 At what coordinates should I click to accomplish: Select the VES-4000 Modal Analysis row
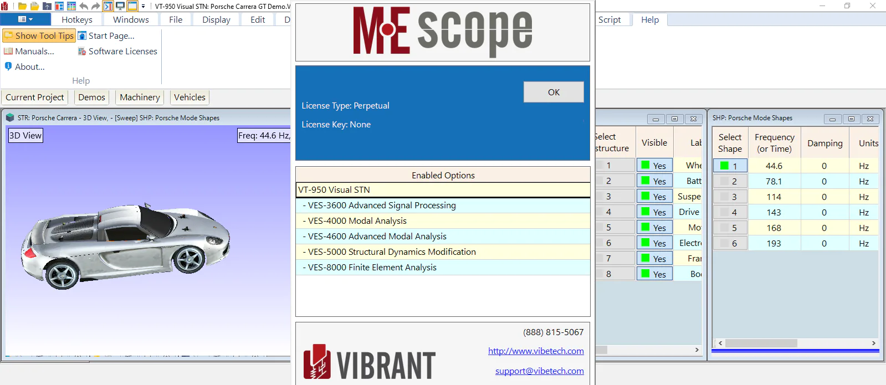pos(443,220)
